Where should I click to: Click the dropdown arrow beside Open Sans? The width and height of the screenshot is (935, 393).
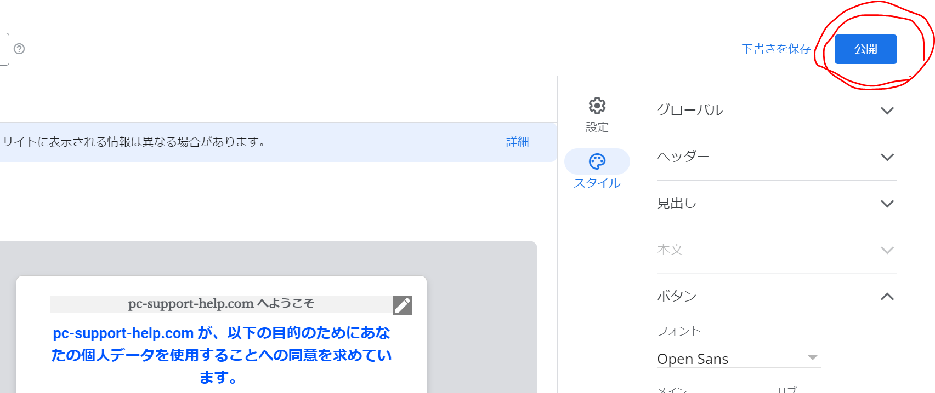(x=812, y=358)
